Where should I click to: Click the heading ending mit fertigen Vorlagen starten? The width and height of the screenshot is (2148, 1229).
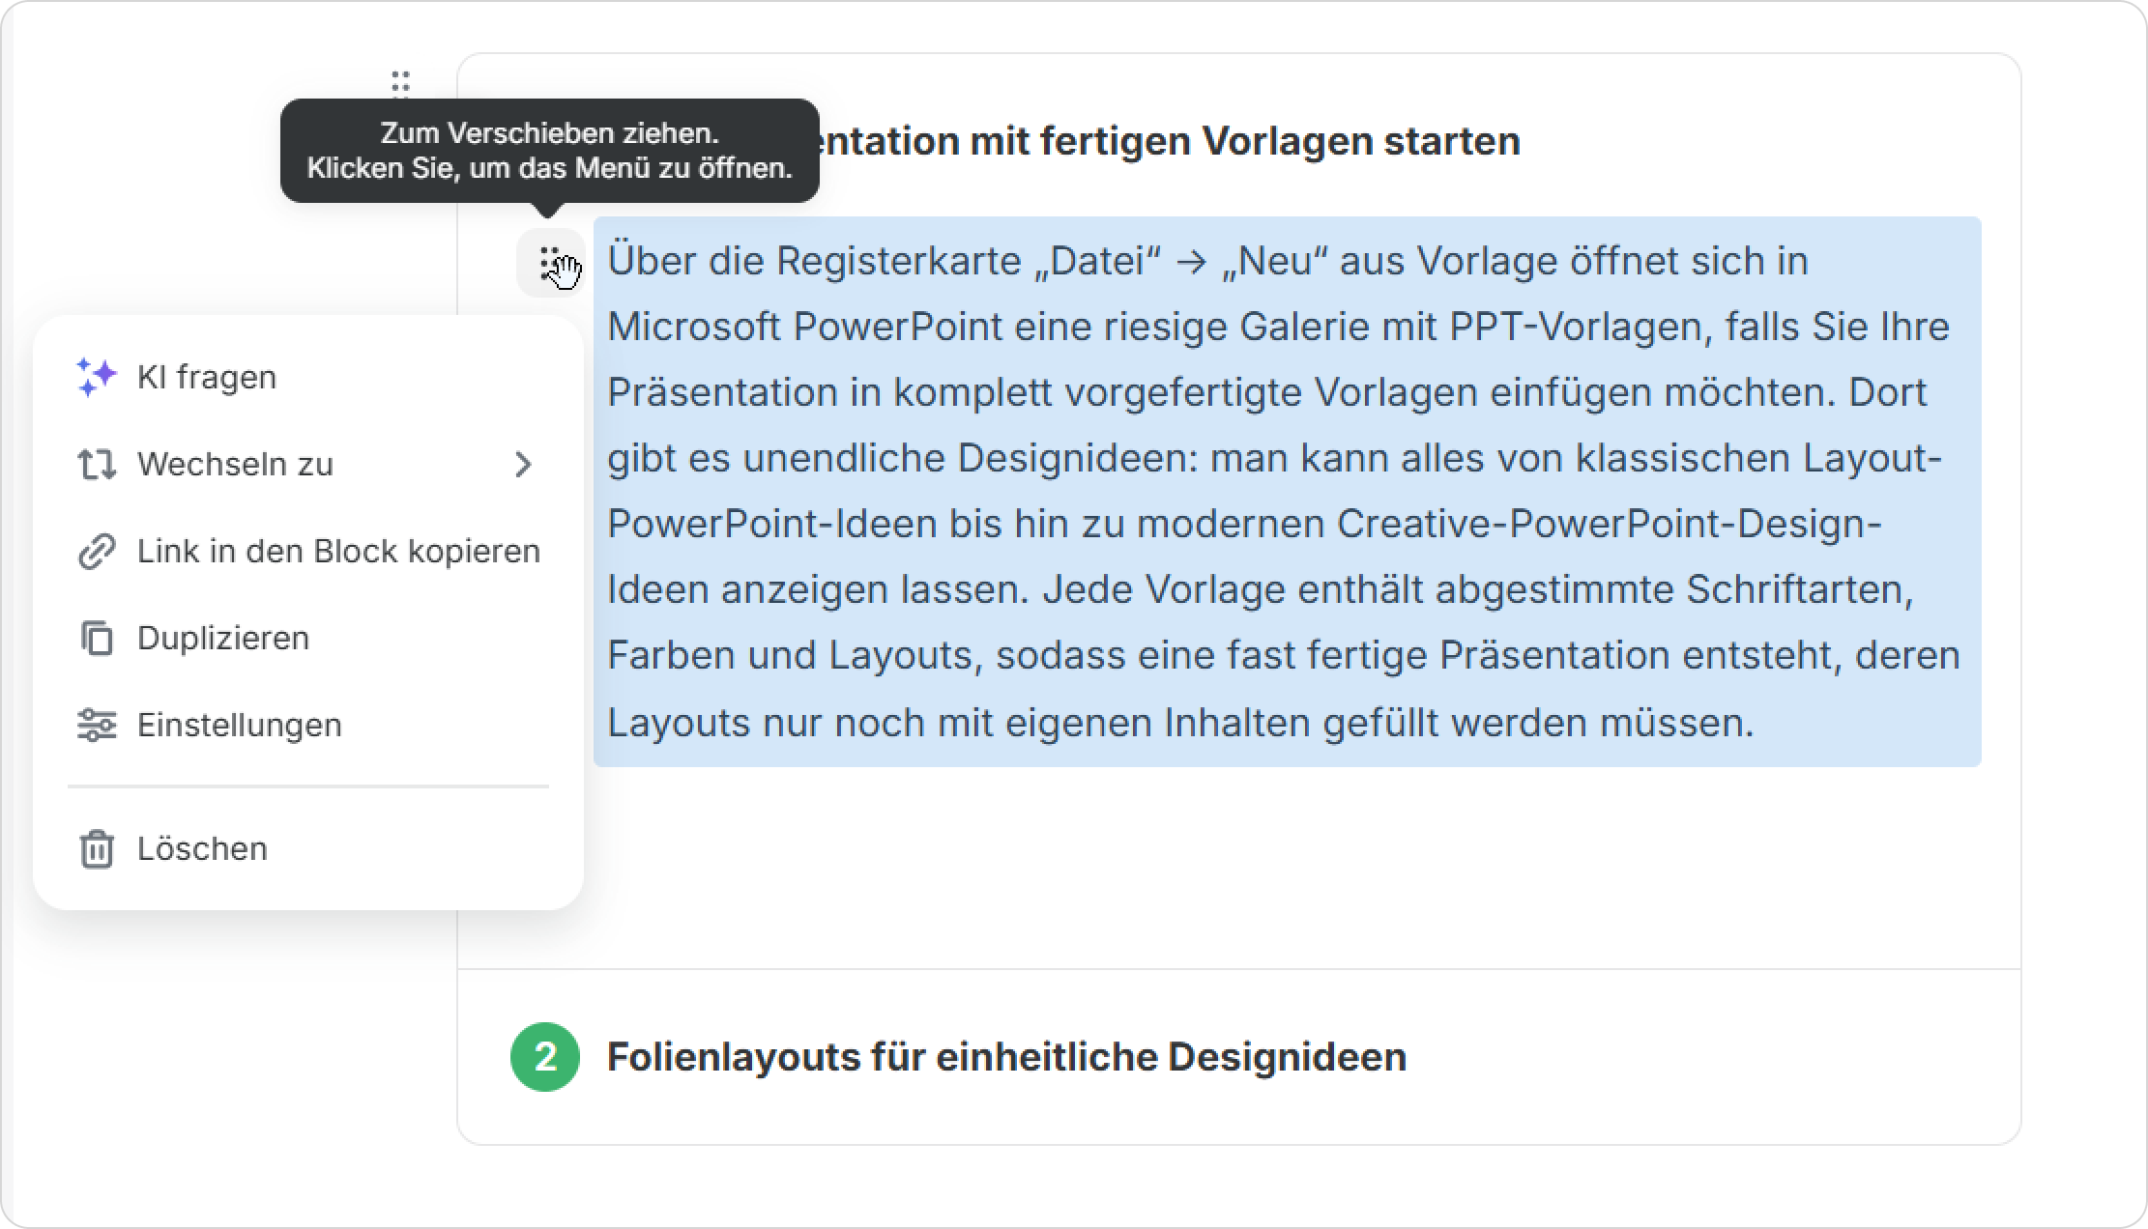(x=1170, y=142)
